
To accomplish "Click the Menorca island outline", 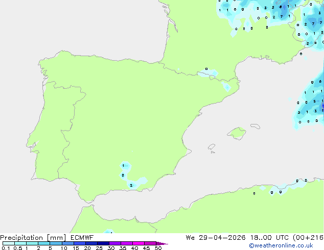I will pyautogui.click(x=255, y=126).
